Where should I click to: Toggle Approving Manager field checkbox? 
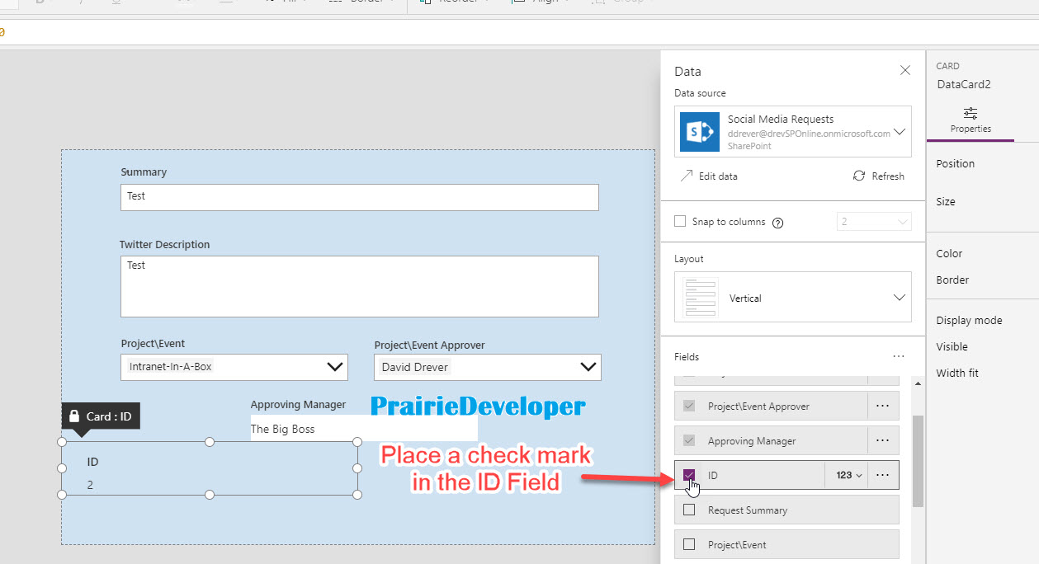point(690,441)
